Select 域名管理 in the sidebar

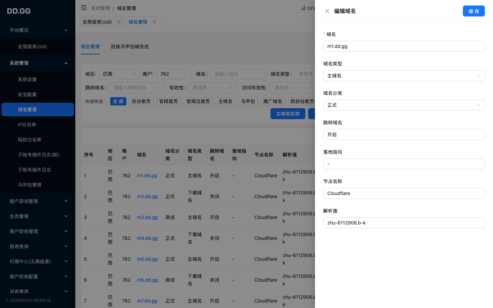coord(38,110)
